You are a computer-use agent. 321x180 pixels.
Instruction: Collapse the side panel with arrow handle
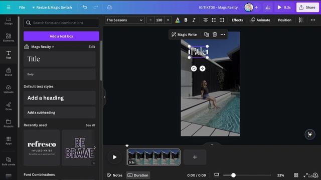[104, 97]
